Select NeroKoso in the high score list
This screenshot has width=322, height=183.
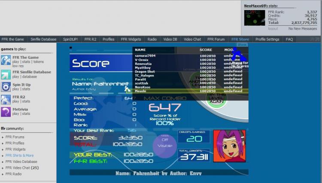[x=143, y=87]
